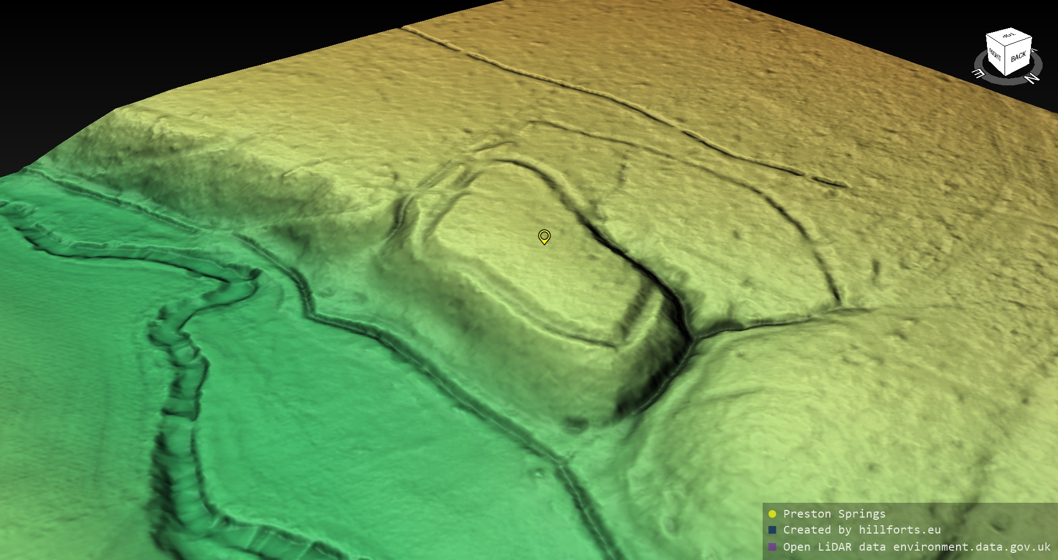Click the gray compass ring under the cube
This screenshot has height=560, width=1058.
point(1008,80)
